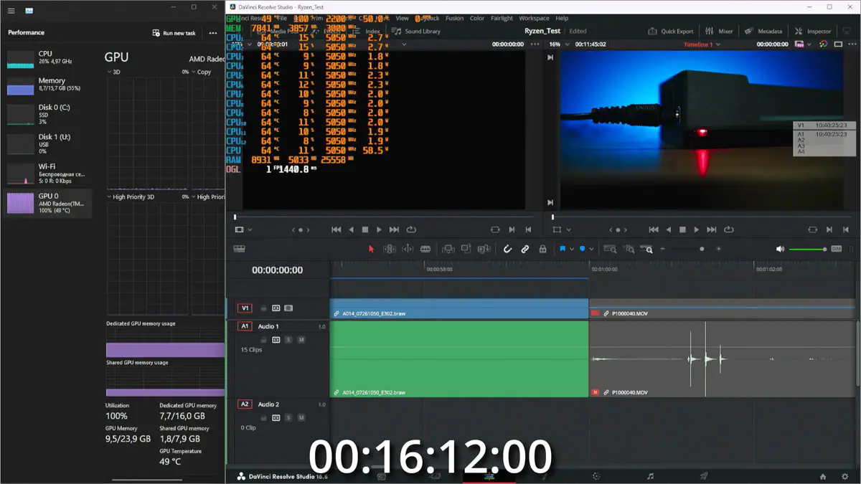Click the Replace Clip toolbar icon
This screenshot has height=484, width=861.
(484, 249)
